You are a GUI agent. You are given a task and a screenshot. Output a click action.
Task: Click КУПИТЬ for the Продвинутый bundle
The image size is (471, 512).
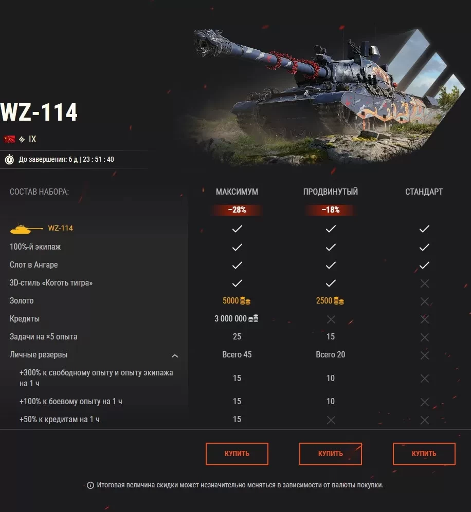coord(331,453)
